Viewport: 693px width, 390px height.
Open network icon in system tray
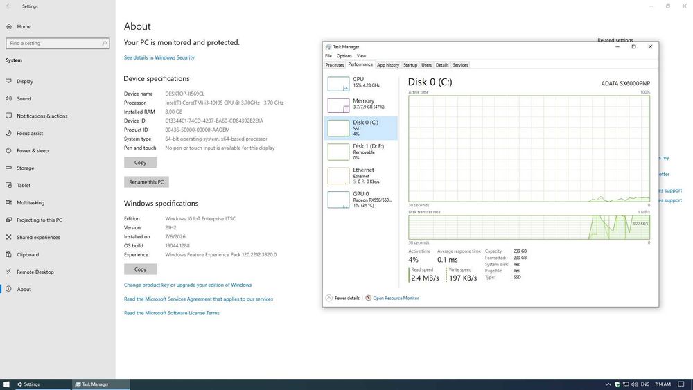click(625, 384)
